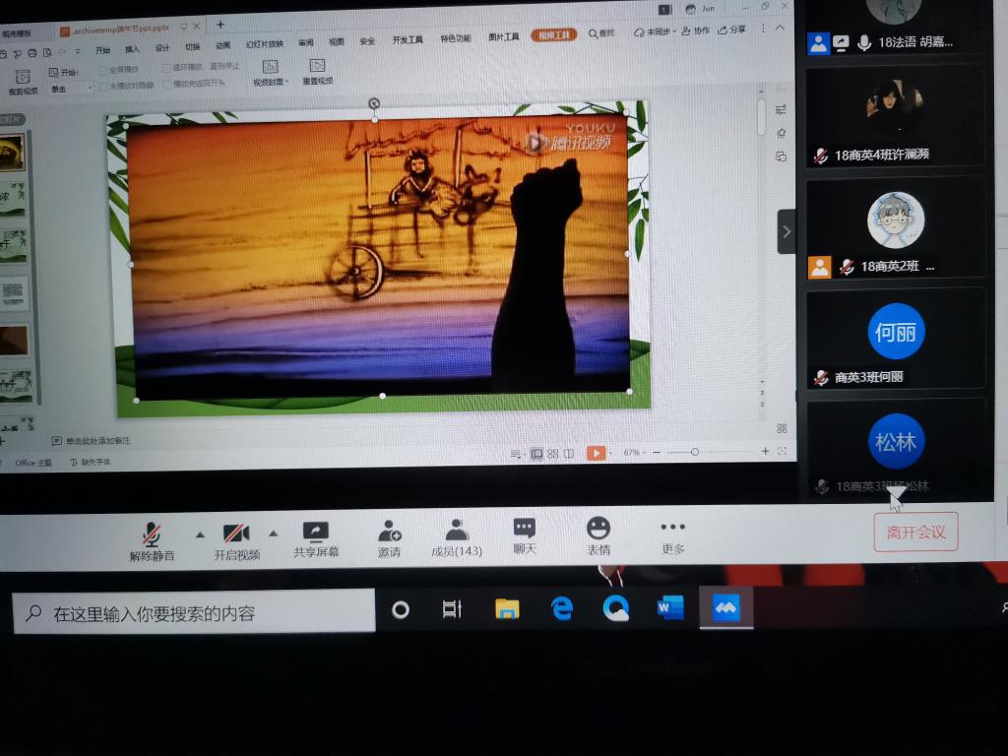Open the 更多 more options
The image size is (1008, 756).
click(x=673, y=537)
